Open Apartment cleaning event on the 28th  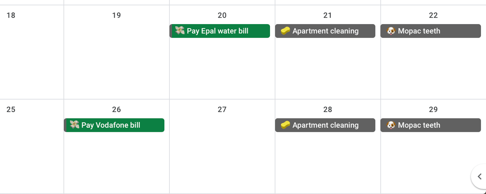pos(325,125)
